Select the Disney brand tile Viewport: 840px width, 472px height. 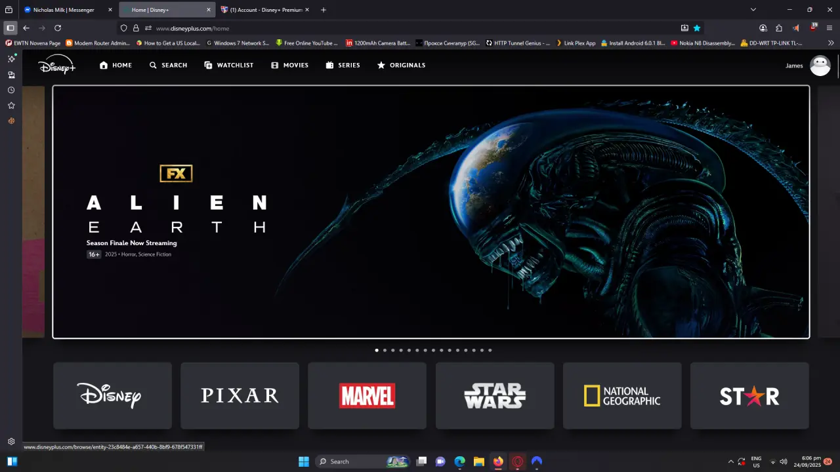[112, 396]
